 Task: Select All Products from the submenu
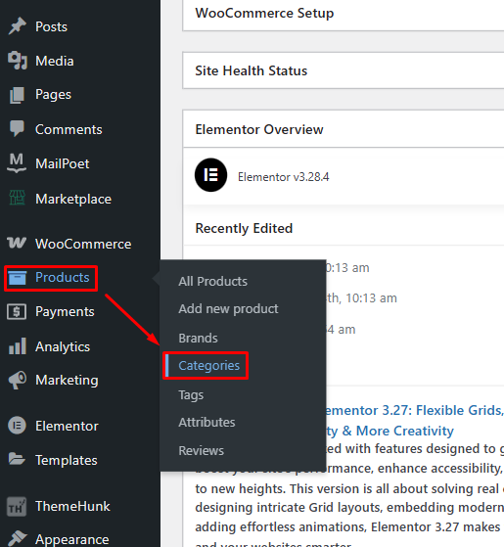(212, 281)
